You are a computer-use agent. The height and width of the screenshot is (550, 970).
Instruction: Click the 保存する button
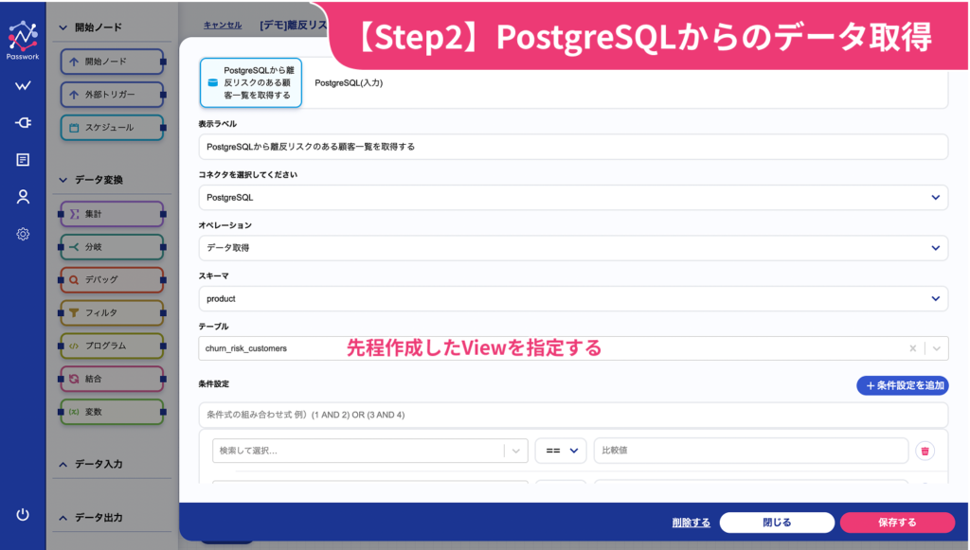(x=897, y=523)
